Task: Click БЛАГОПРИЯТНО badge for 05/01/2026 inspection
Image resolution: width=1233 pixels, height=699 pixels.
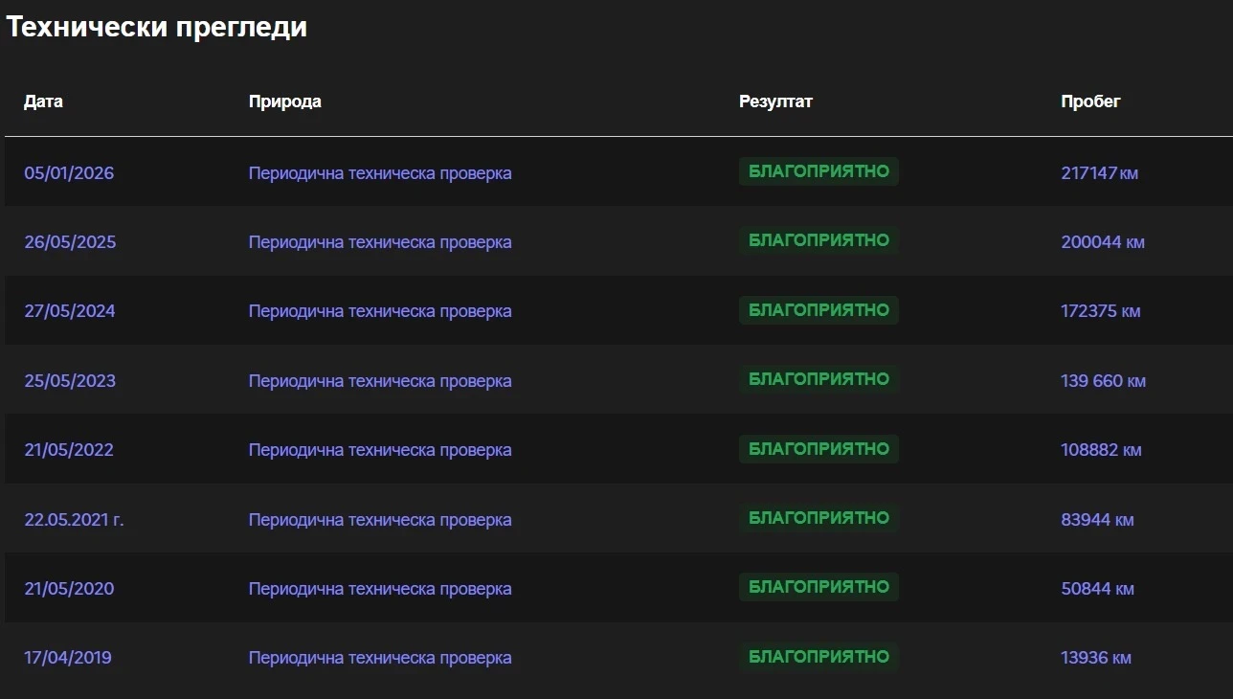Action: [818, 171]
